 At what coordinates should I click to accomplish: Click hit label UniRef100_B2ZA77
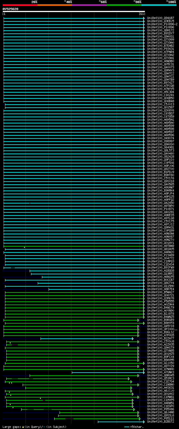click(161, 338)
